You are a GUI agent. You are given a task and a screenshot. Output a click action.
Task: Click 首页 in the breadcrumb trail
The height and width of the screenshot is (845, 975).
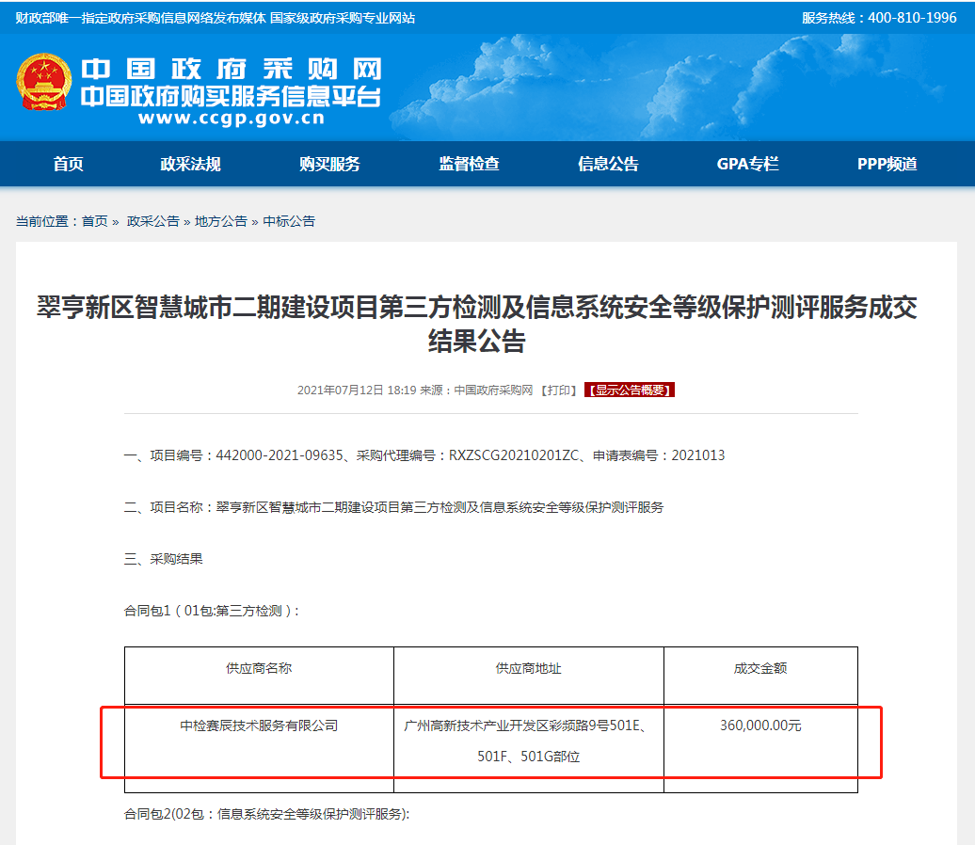tap(94, 221)
